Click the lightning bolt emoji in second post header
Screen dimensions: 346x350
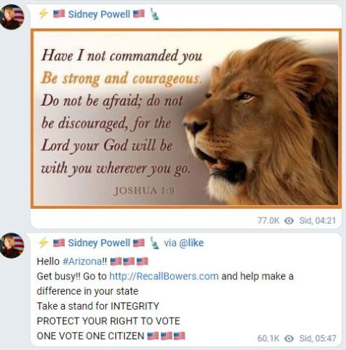pyautogui.click(x=43, y=243)
